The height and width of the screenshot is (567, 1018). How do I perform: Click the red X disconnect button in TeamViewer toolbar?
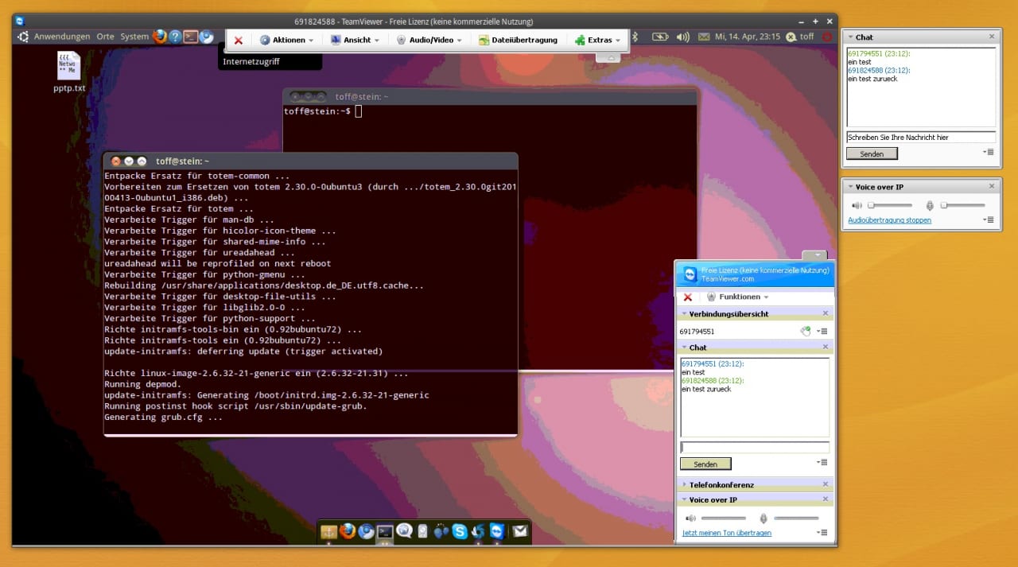238,40
